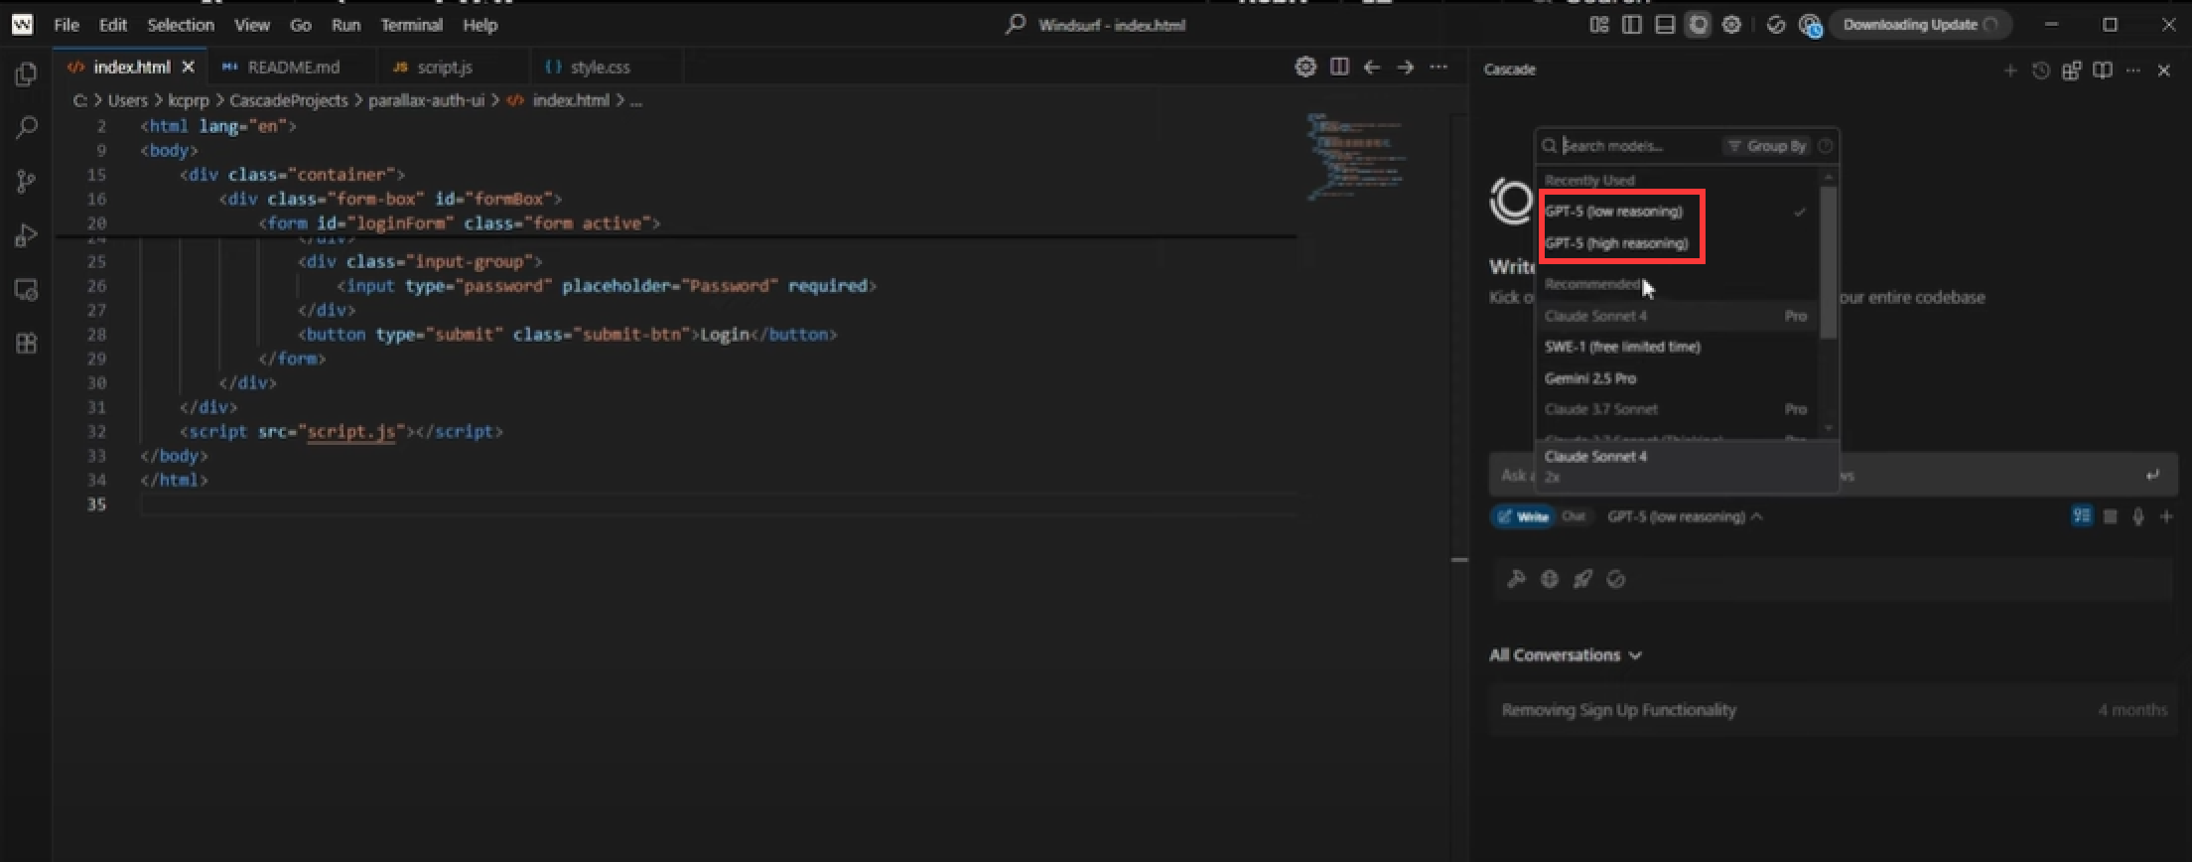Open the Search view in the activity bar

[27, 128]
